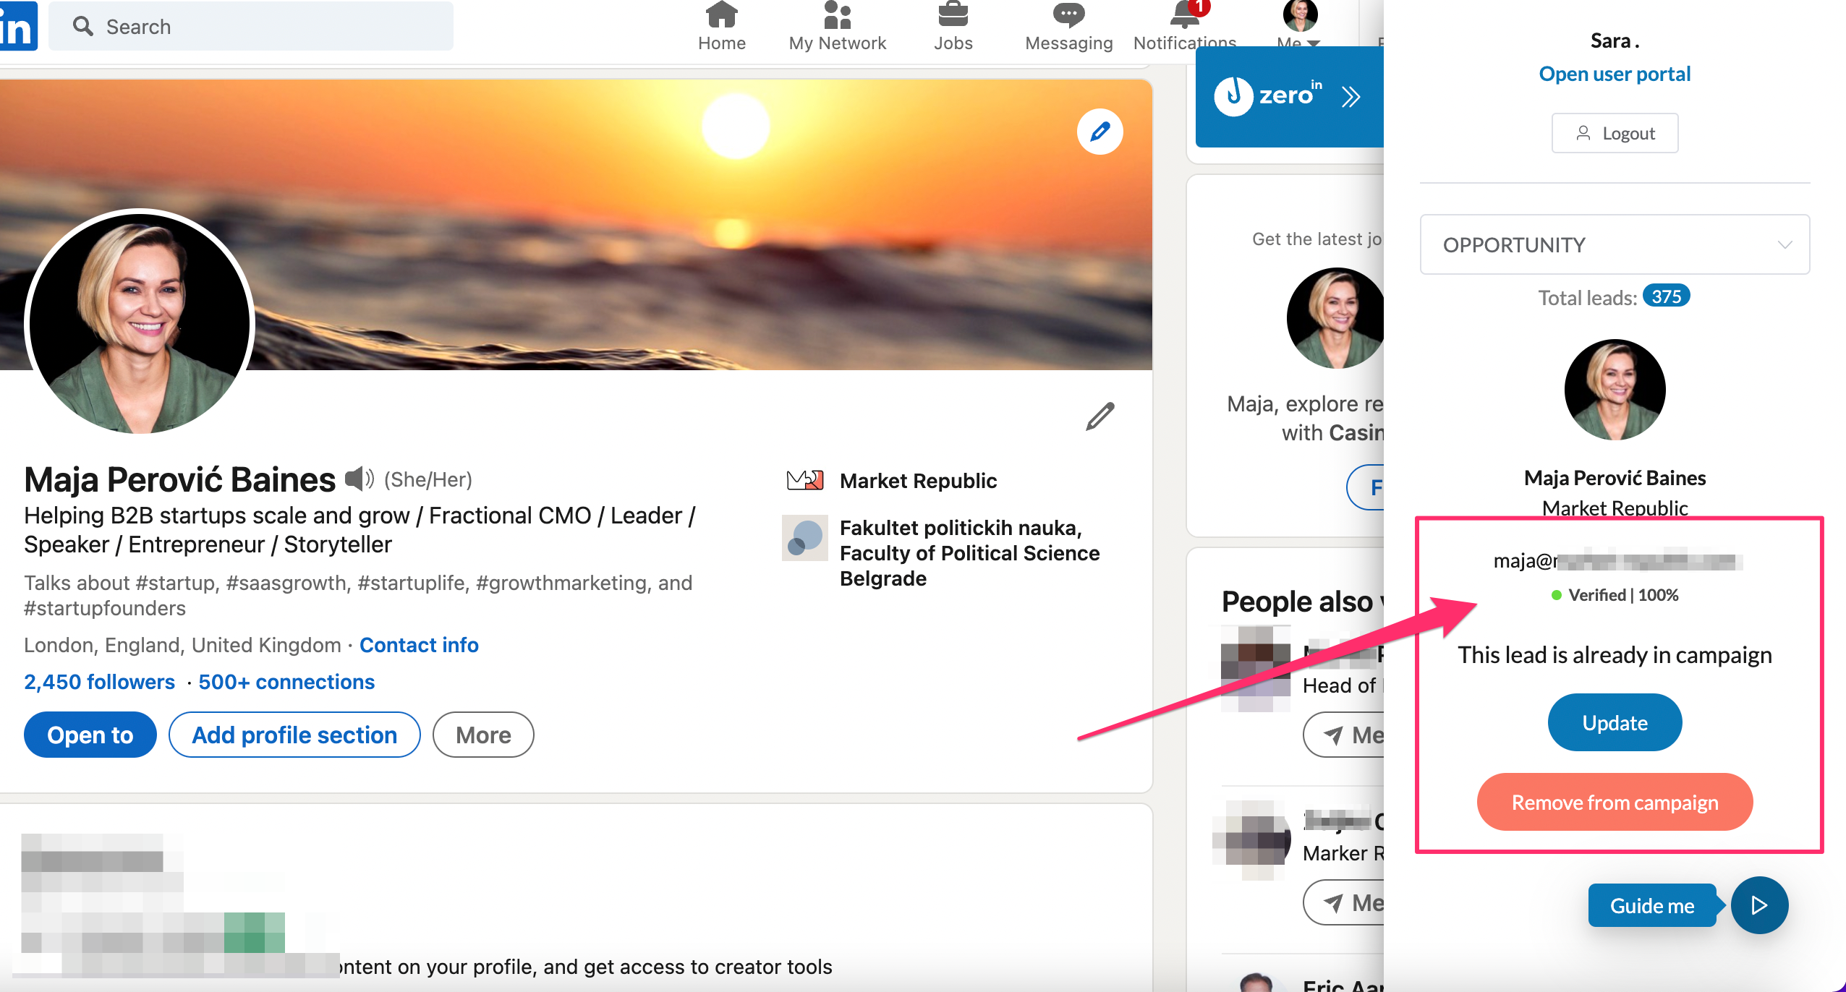
Task: Click the zero-in extension logo
Action: [x=1235, y=96]
